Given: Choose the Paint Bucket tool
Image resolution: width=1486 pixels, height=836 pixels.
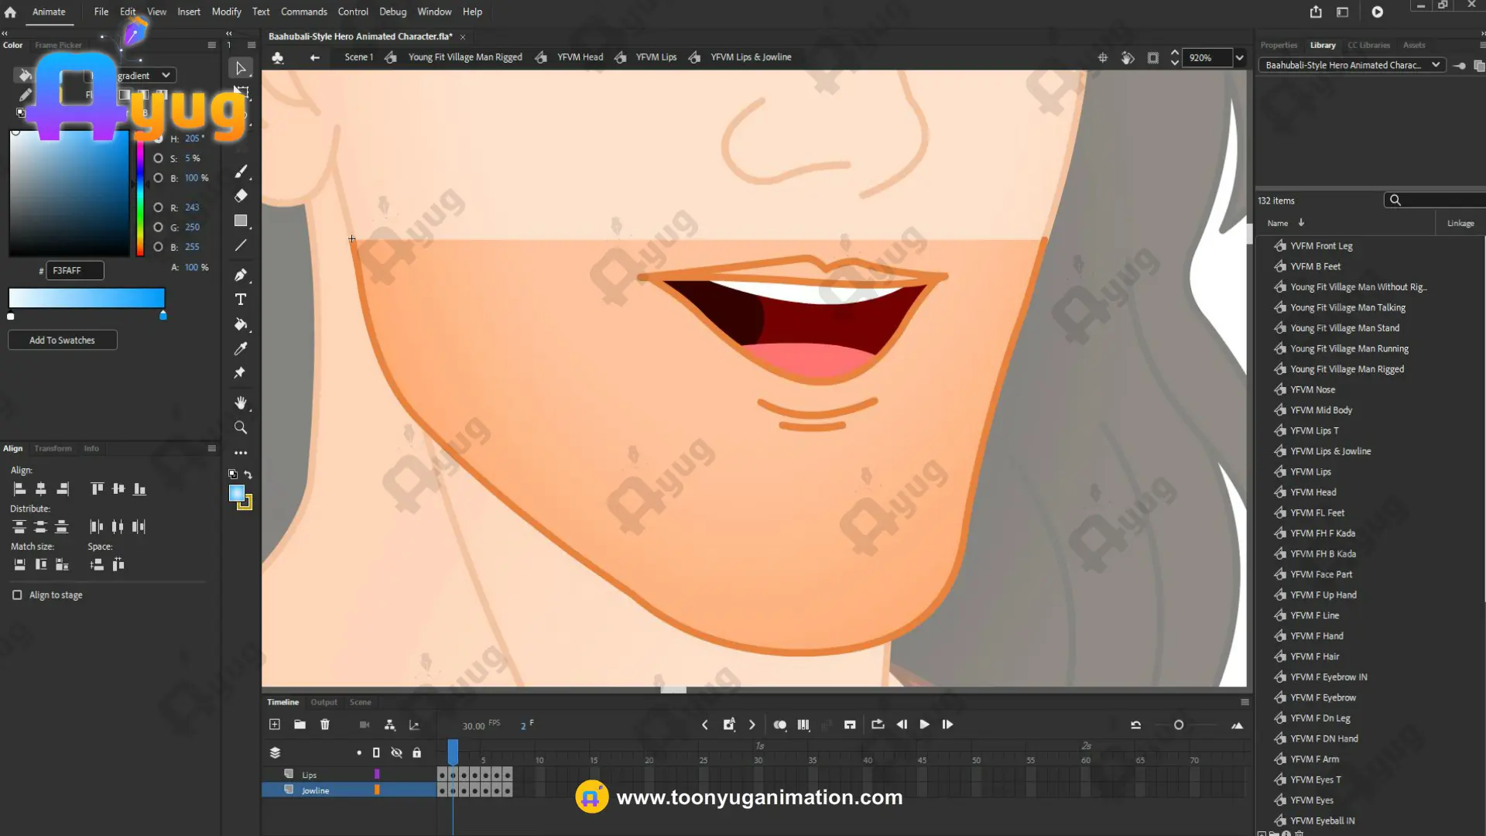Looking at the screenshot, I should pyautogui.click(x=241, y=324).
